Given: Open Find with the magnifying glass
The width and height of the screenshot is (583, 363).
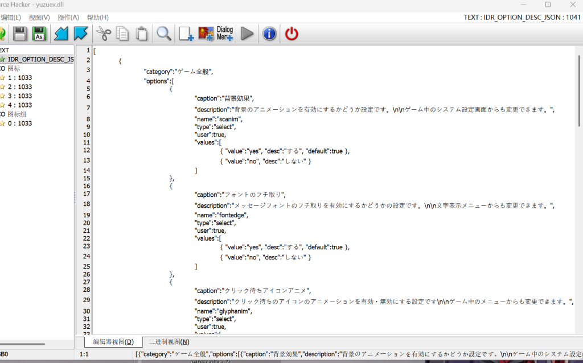Looking at the screenshot, I should coord(164,34).
